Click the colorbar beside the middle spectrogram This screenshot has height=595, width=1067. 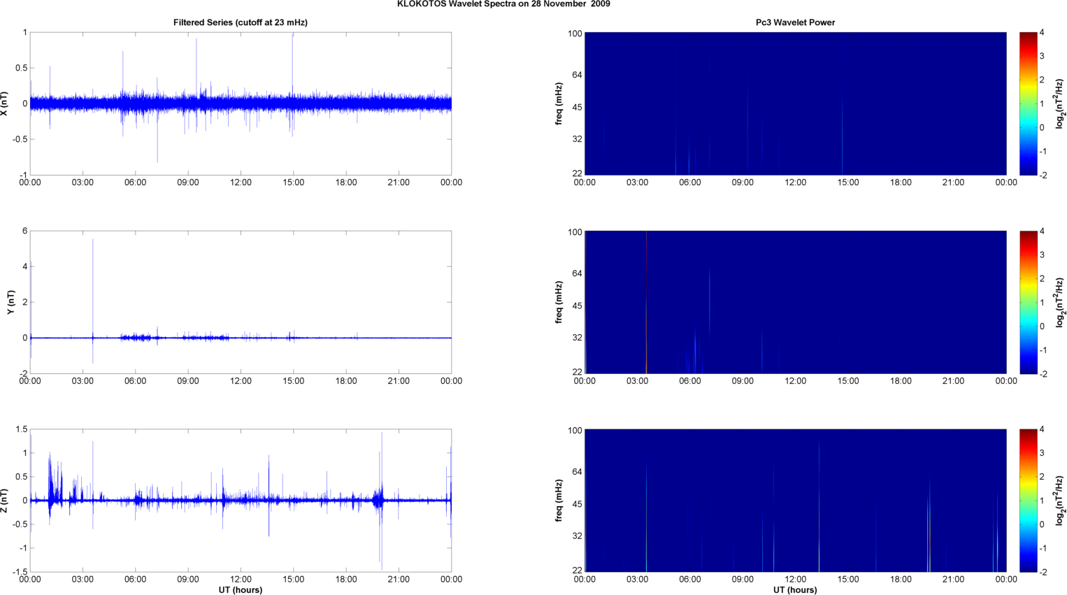pos(1028,302)
